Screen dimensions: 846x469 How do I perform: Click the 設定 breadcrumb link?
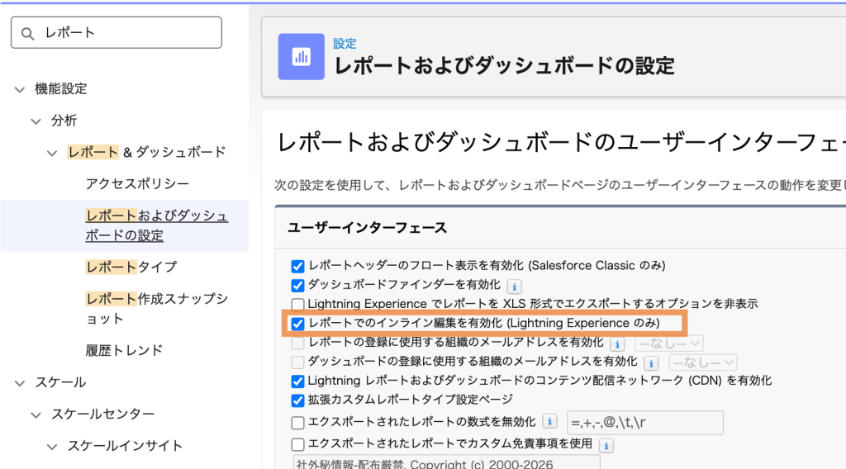(x=345, y=43)
